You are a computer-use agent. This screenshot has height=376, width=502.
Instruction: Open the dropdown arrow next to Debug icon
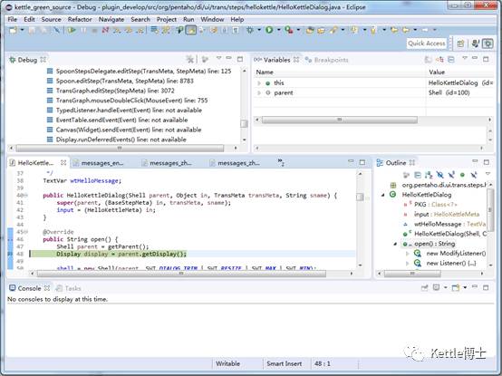click(258, 30)
